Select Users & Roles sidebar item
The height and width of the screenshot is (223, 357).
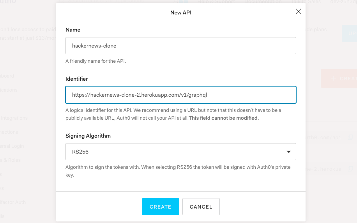pyautogui.click(x=10, y=160)
